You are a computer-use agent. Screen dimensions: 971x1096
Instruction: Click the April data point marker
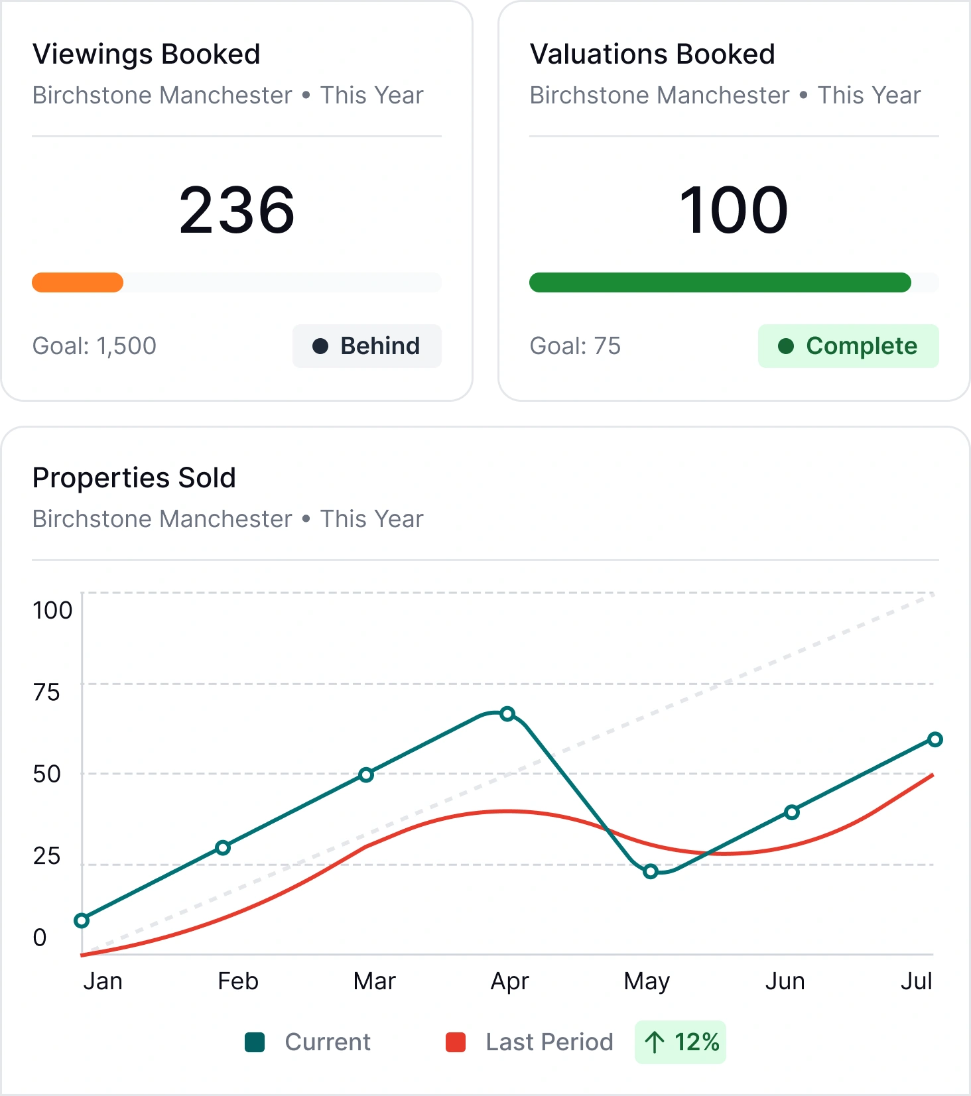pos(507,713)
